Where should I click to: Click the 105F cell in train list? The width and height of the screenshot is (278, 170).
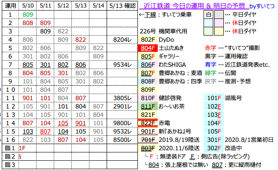point(214,131)
